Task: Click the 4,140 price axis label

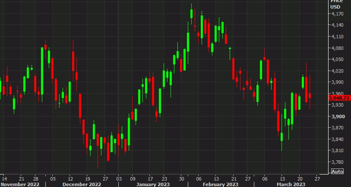Action: [x=337, y=25]
